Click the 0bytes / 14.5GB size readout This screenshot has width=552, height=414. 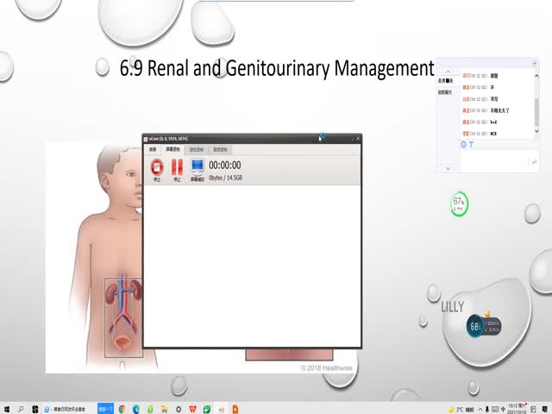click(x=225, y=178)
